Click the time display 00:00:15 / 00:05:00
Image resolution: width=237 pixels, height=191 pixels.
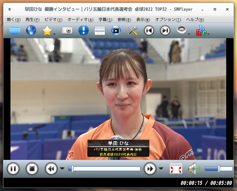206,183
